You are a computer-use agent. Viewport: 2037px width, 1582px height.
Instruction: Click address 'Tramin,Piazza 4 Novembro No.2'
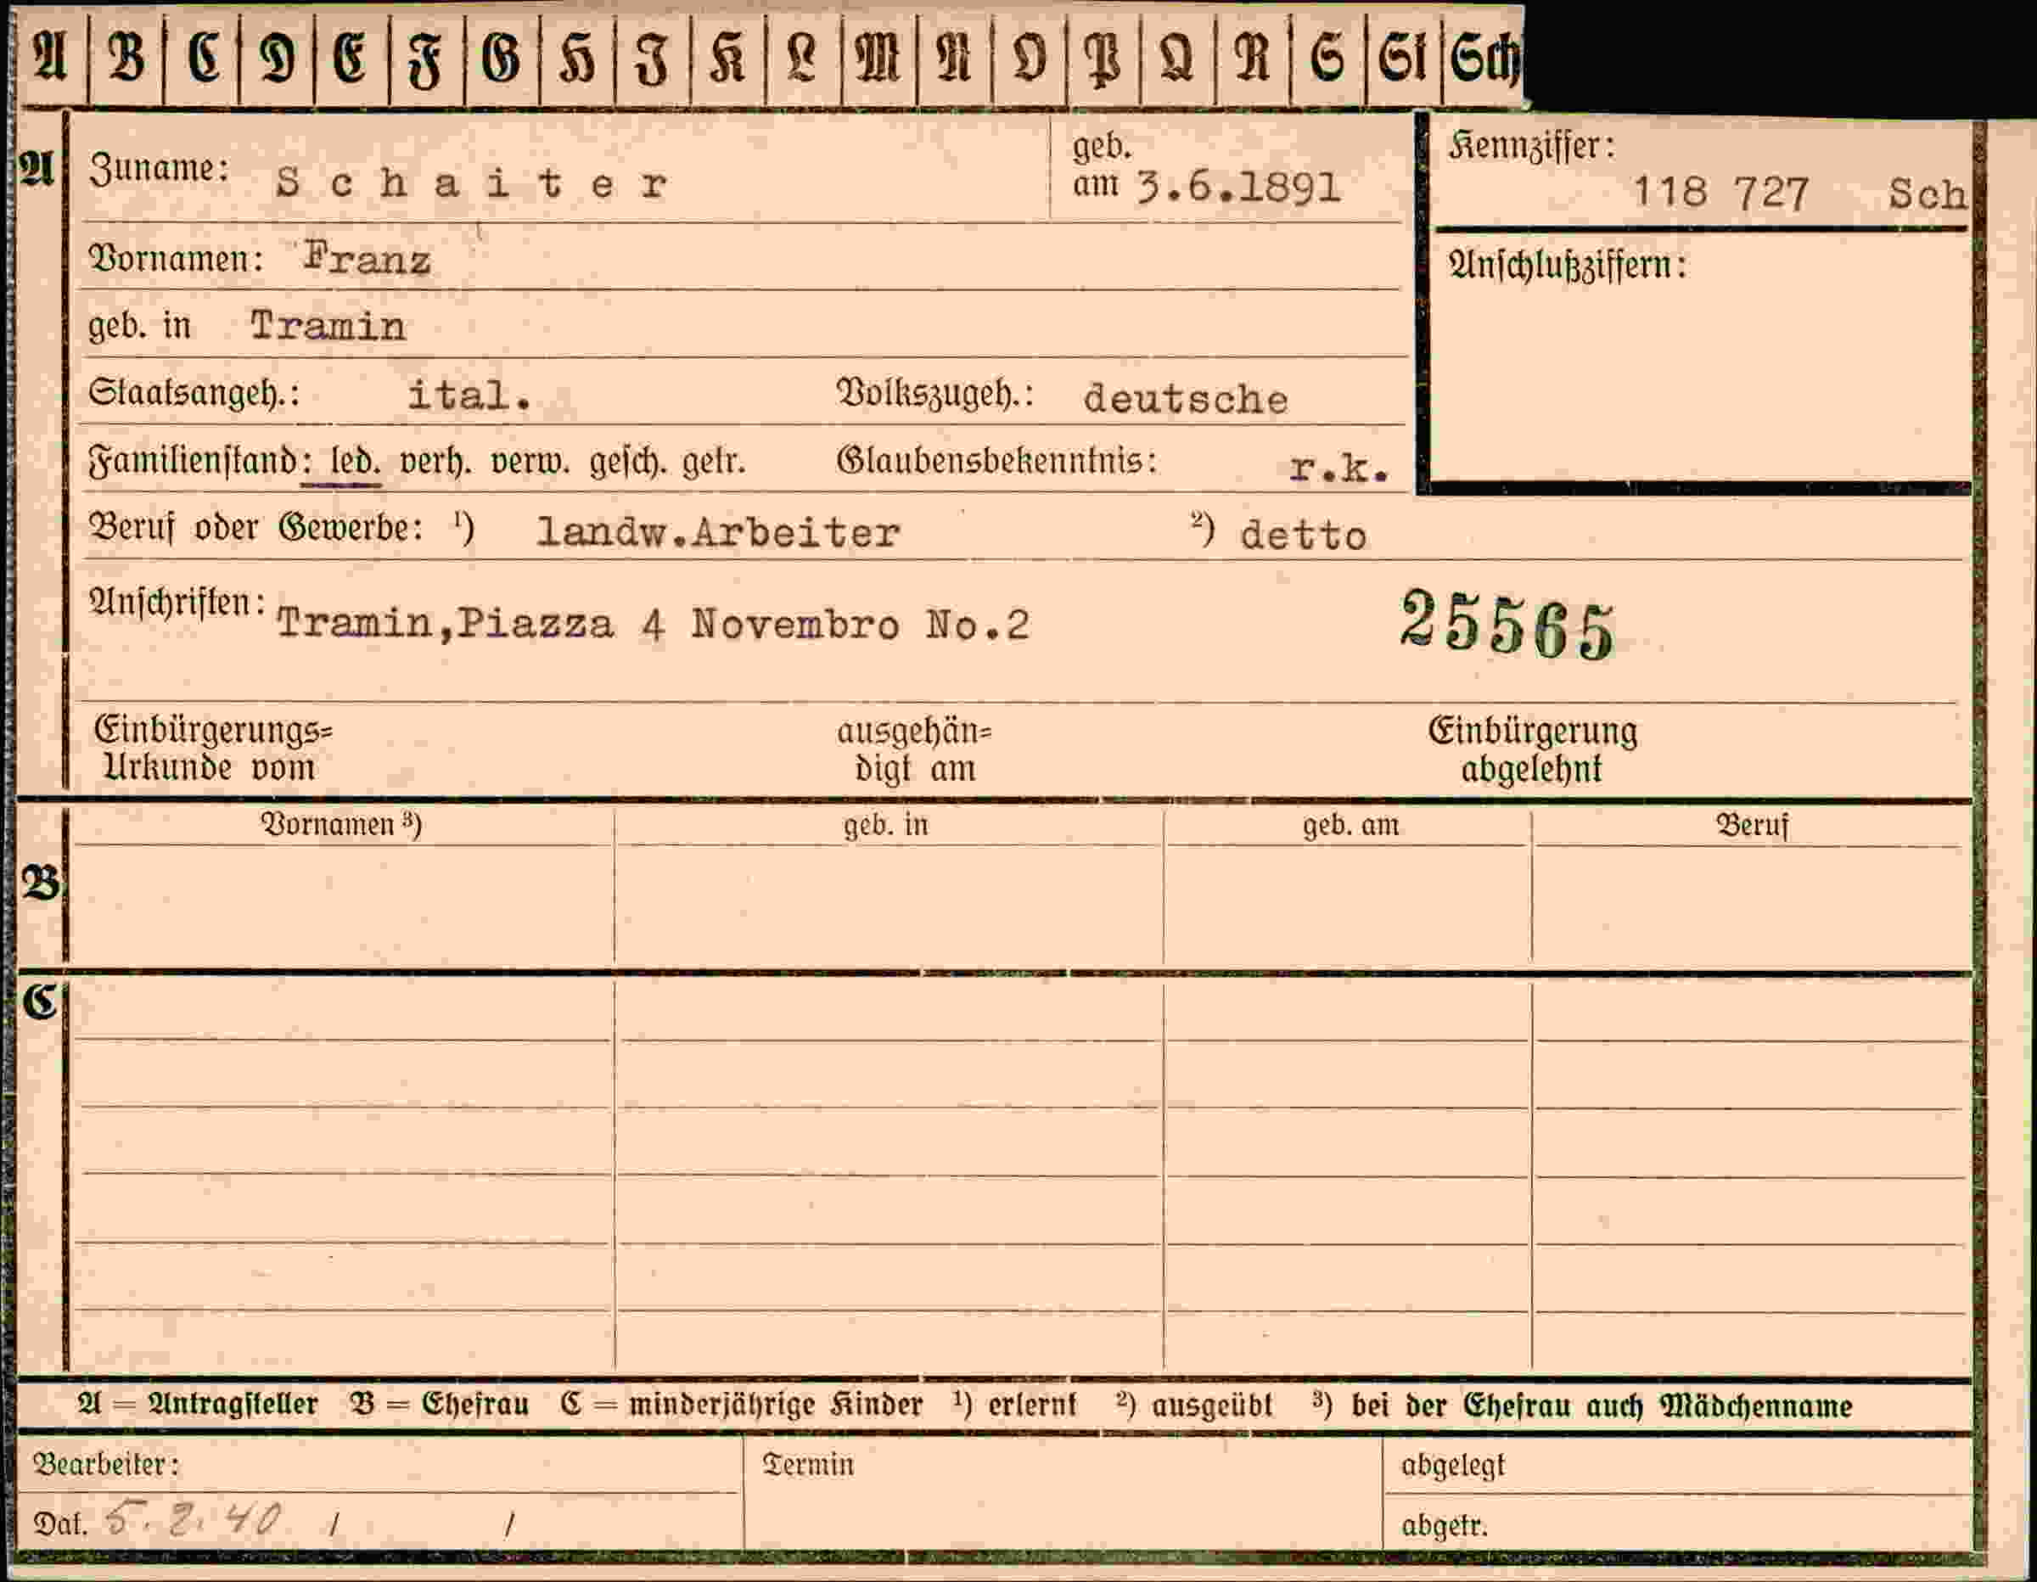653,624
